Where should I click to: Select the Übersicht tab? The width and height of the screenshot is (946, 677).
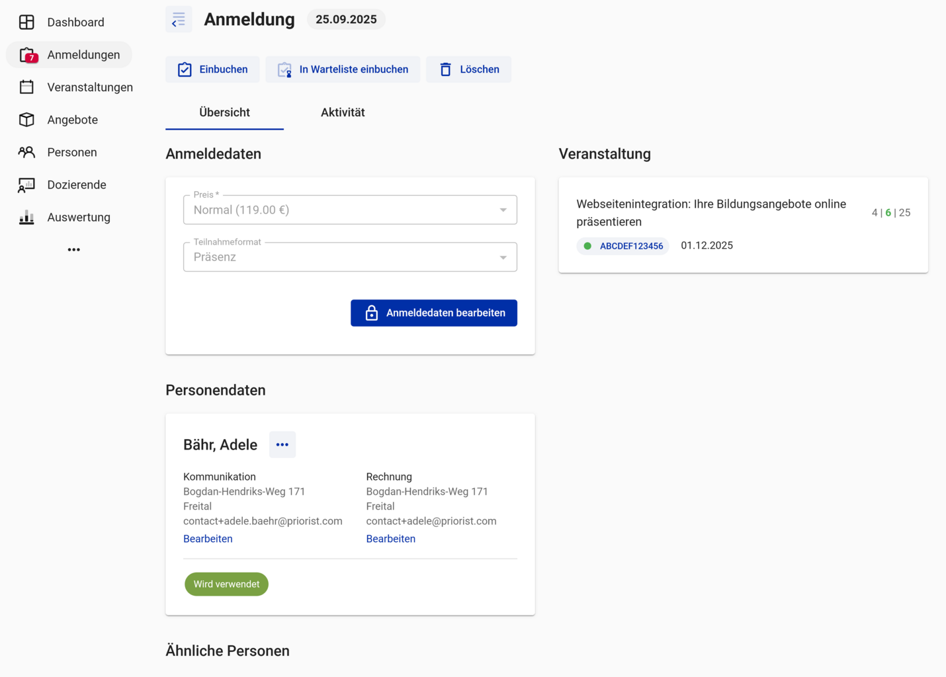(x=224, y=112)
